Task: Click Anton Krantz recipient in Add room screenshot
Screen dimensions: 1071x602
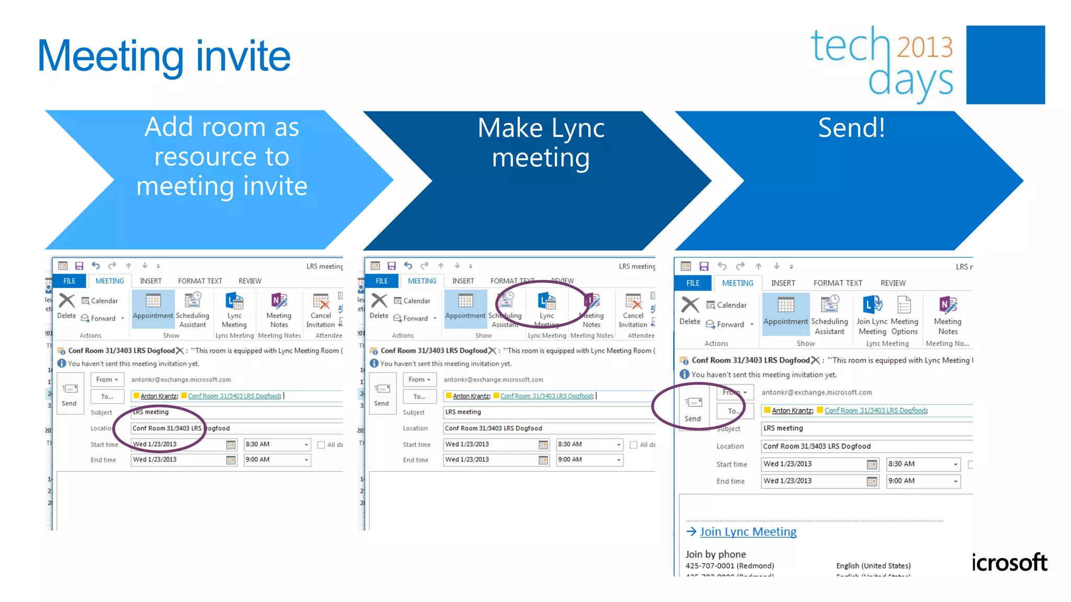Action: 159,396
